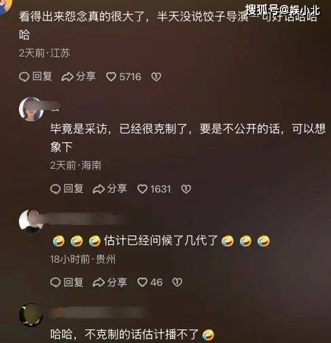Share the Guizhou comment
331x343 pixels.
click(x=109, y=282)
